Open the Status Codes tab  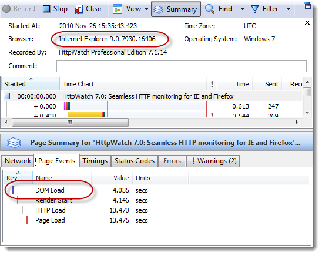point(135,161)
